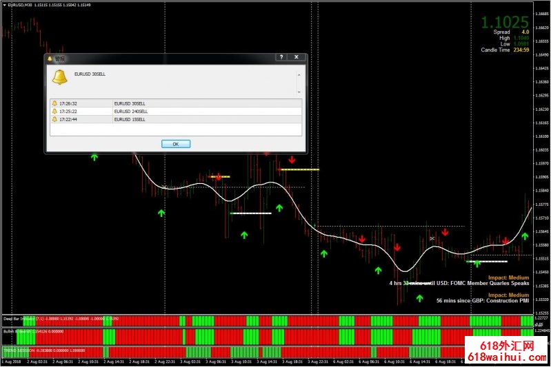Click bell icon beside 17:26:32 entry

pyautogui.click(x=55, y=103)
